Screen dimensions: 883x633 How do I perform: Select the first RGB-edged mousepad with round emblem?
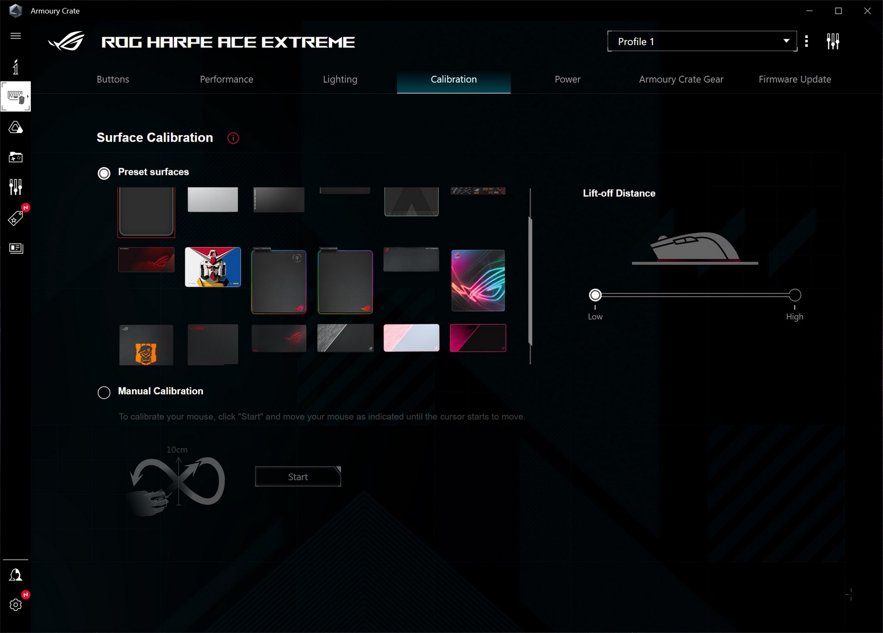coord(279,281)
